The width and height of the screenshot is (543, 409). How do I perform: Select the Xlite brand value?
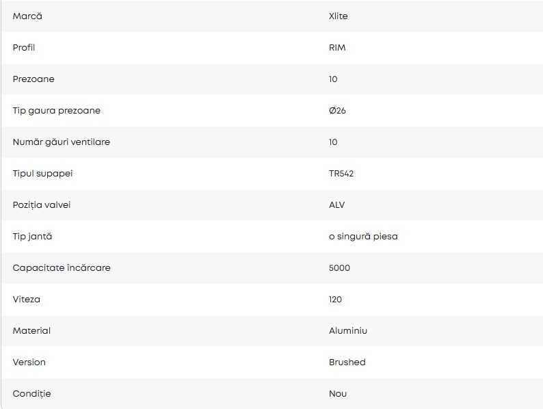pyautogui.click(x=338, y=16)
